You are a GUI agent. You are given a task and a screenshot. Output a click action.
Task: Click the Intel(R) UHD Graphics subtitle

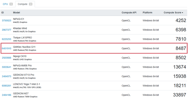[22, 59]
